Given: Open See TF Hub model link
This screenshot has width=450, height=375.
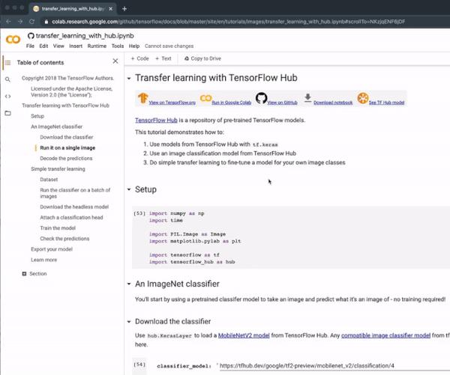Looking at the screenshot, I should click(386, 103).
